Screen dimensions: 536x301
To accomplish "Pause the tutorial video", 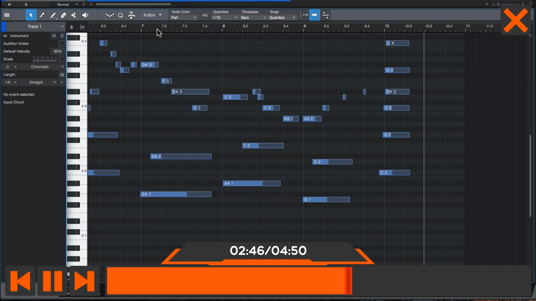I will point(53,281).
